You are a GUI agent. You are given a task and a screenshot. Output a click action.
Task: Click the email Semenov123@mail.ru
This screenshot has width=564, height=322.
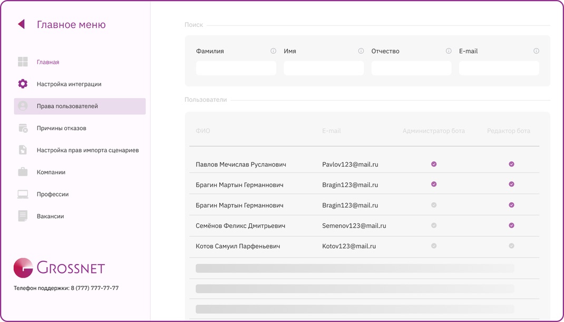354,226
